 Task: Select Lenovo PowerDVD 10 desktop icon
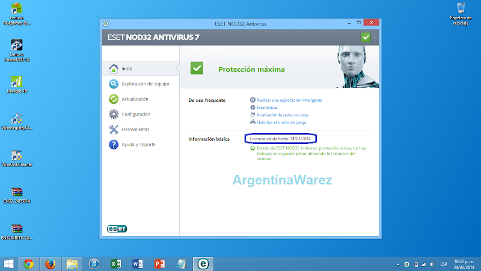coord(17,51)
